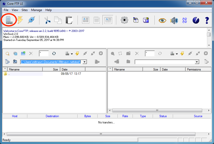Click the upload arrow icon next to local path

coord(97,62)
